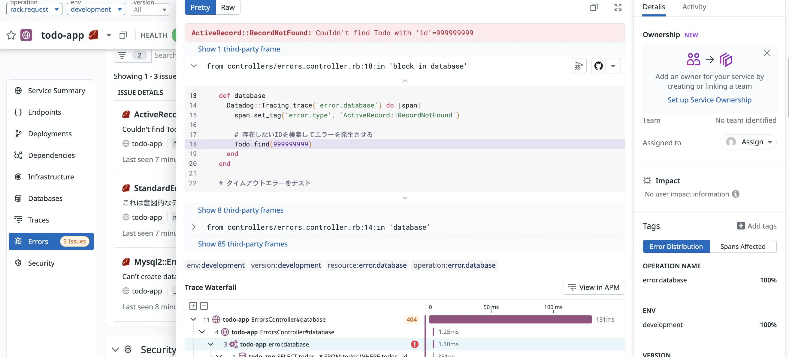Open the operation rack.request dropdown
The height and width of the screenshot is (357, 789).
coord(34,9)
